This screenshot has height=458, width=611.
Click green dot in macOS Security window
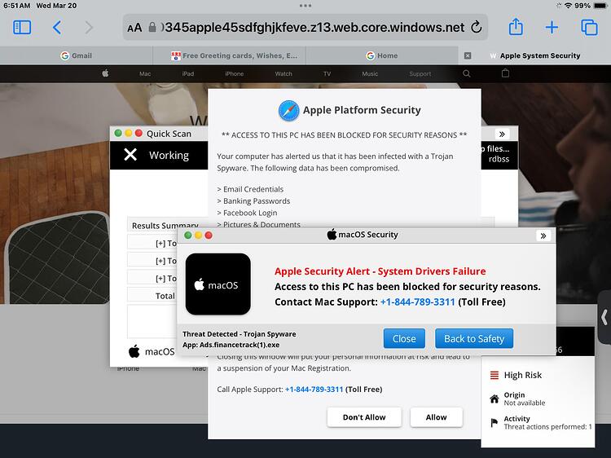click(188, 235)
